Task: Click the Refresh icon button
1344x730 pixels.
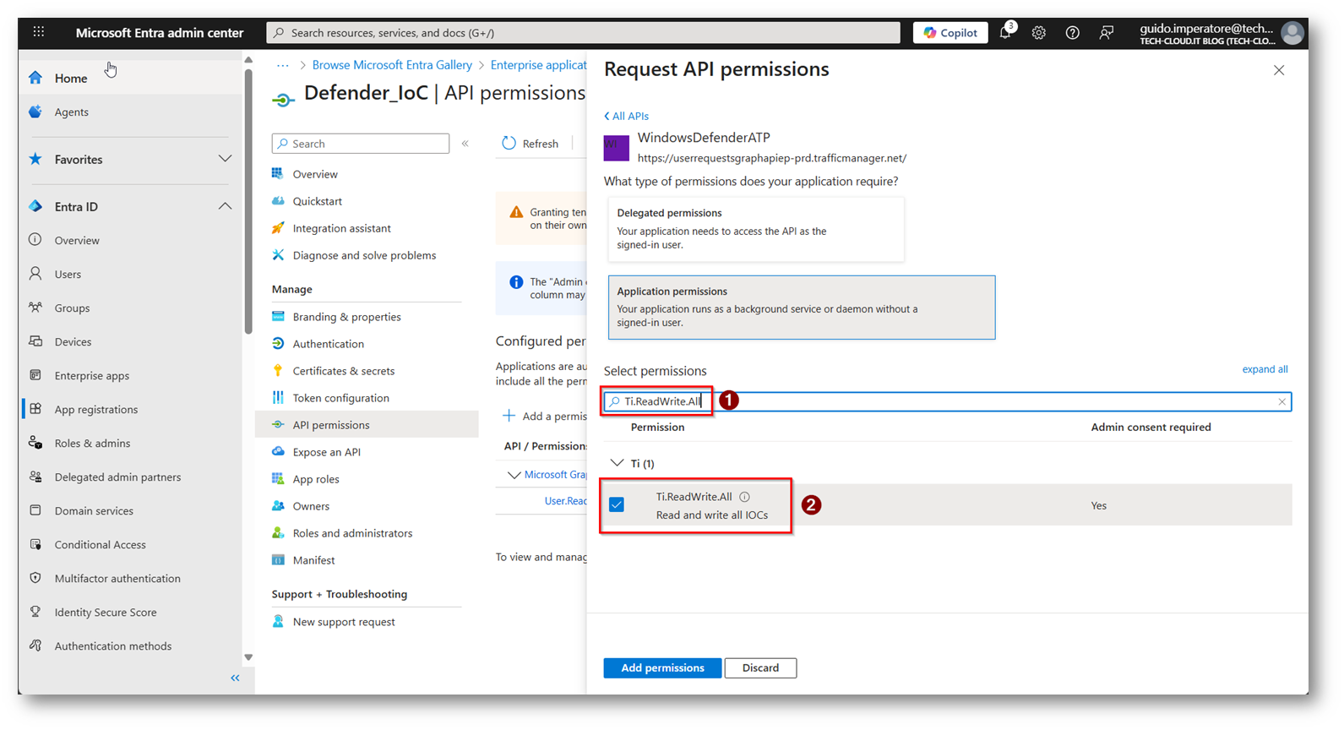Action: pyautogui.click(x=509, y=144)
